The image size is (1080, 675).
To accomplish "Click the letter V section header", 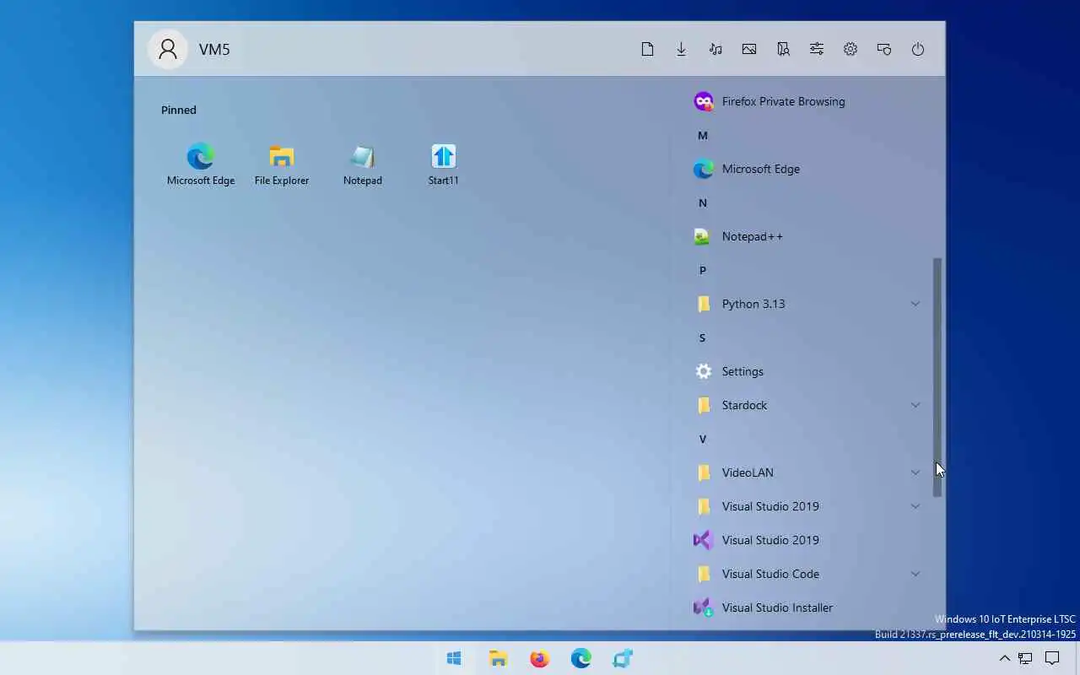I will coord(702,439).
